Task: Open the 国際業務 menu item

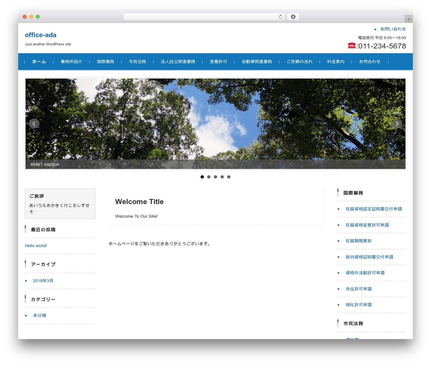Action: (105, 62)
